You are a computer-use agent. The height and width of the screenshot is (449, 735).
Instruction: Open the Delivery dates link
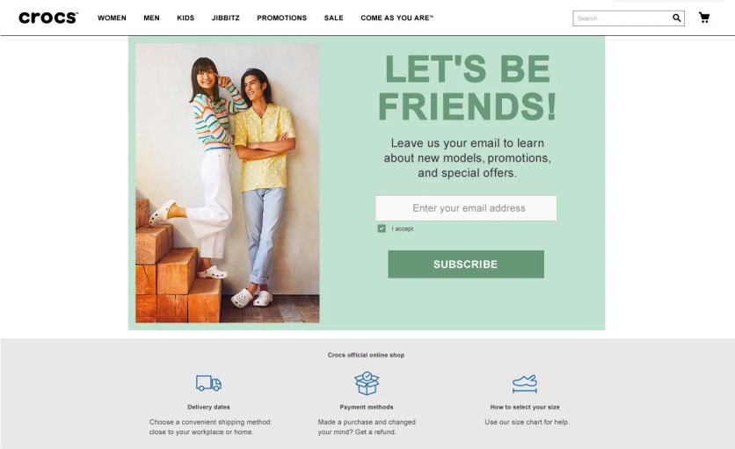point(208,407)
